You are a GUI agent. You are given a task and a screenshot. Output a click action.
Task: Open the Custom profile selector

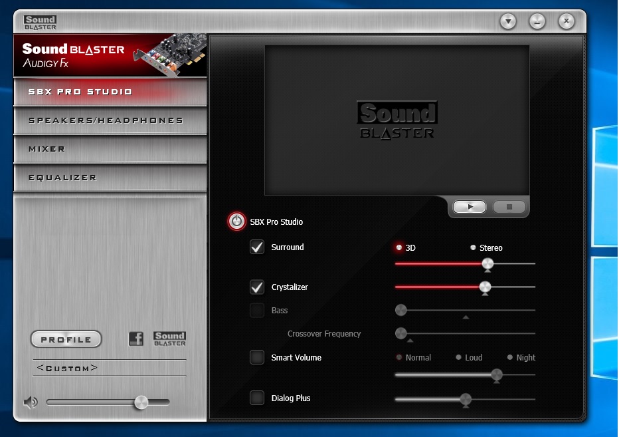point(110,368)
